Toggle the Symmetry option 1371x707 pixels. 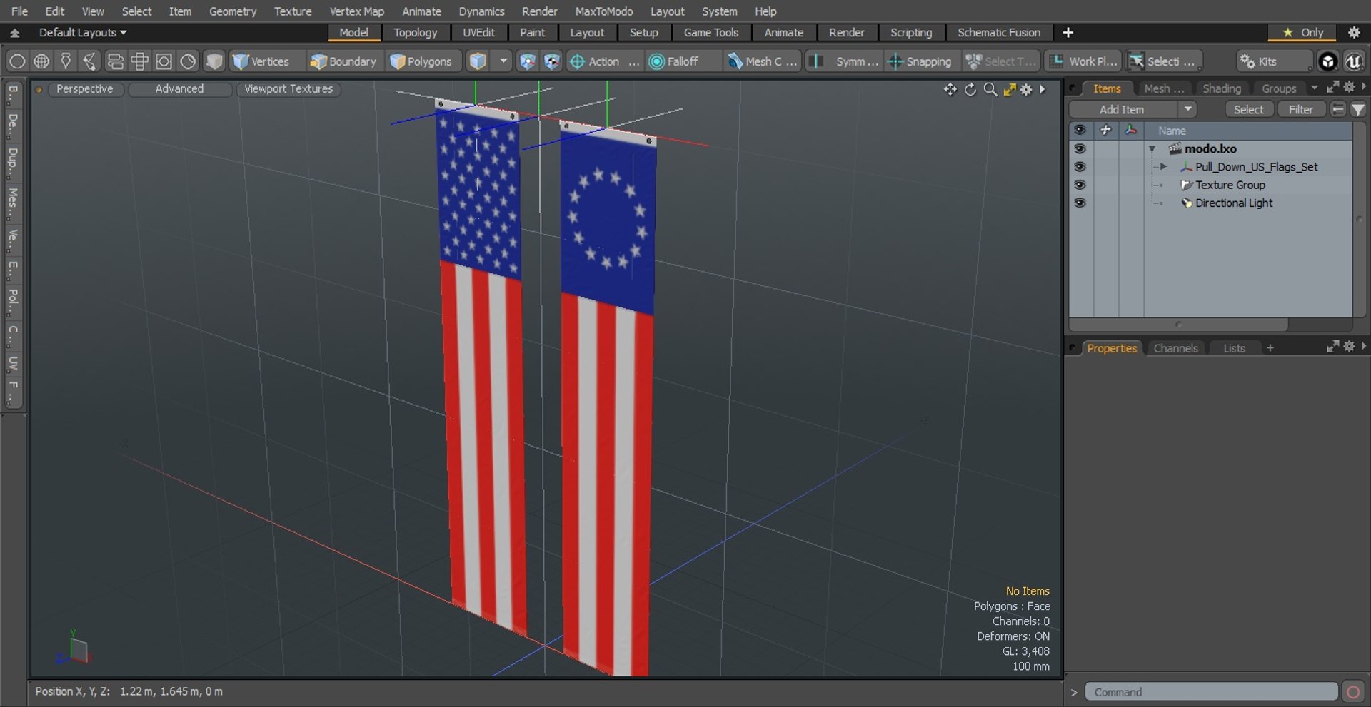[x=845, y=61]
